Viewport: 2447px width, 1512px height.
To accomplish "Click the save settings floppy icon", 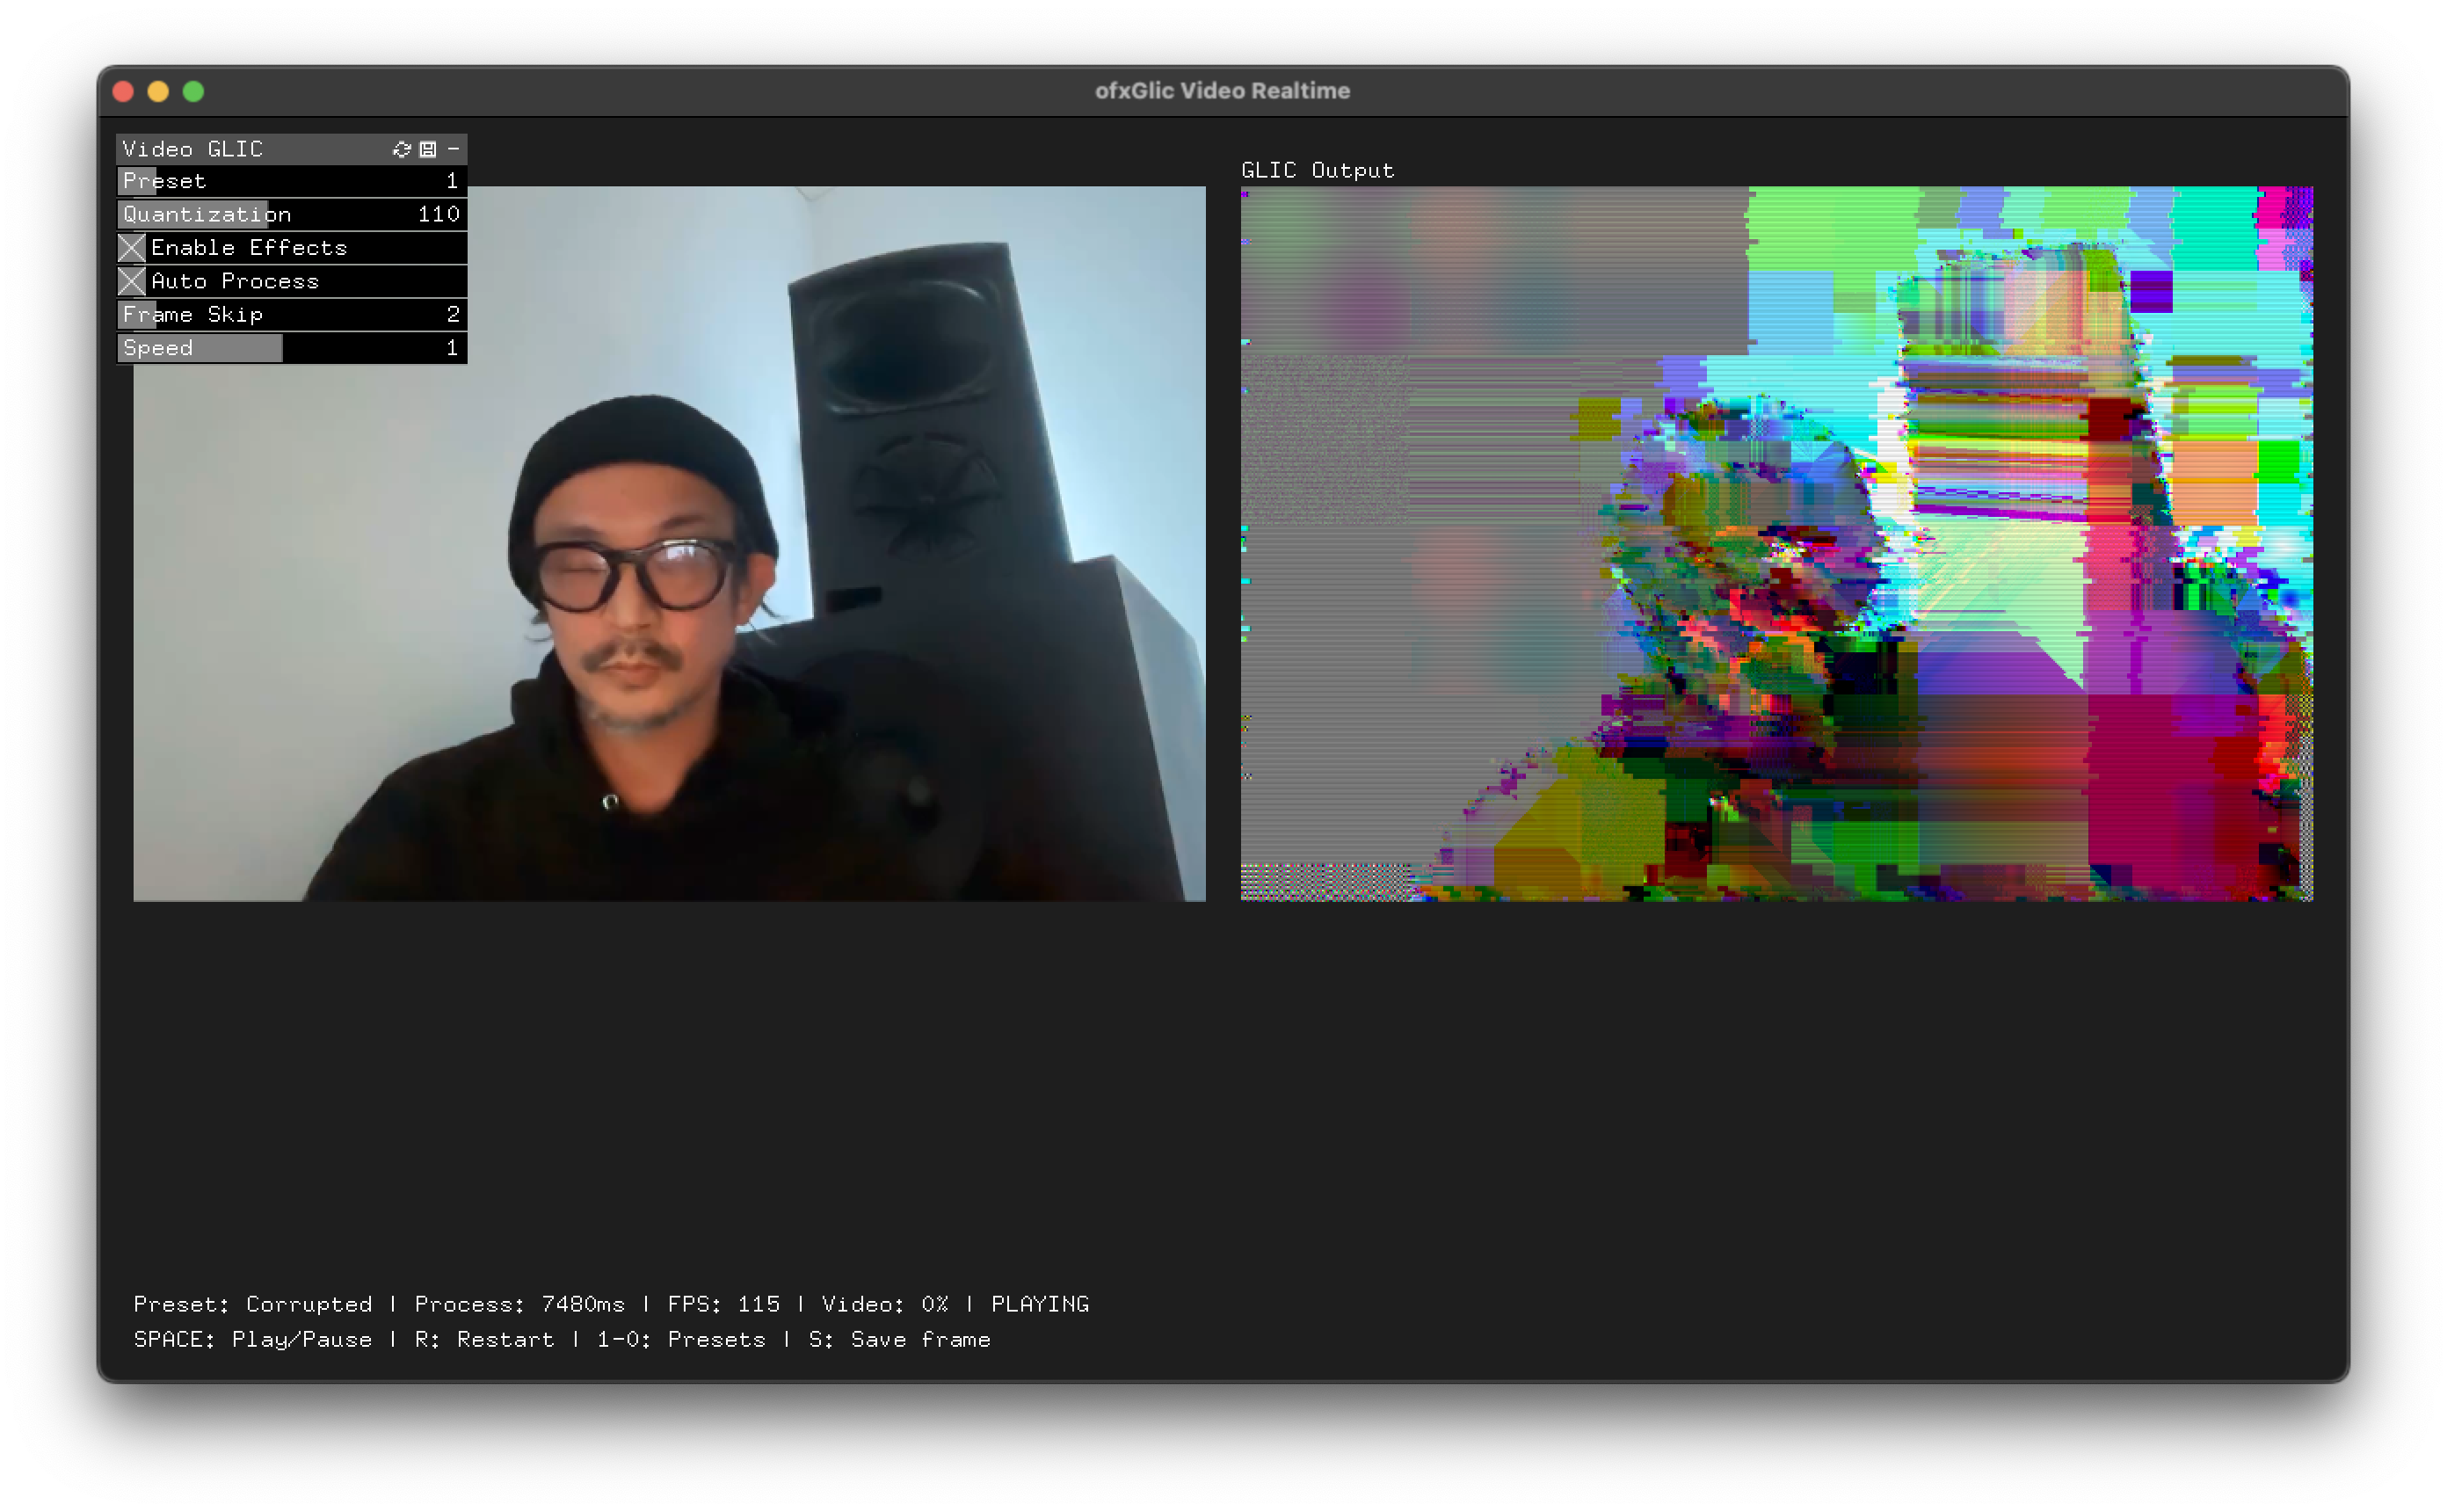I will click(x=428, y=149).
